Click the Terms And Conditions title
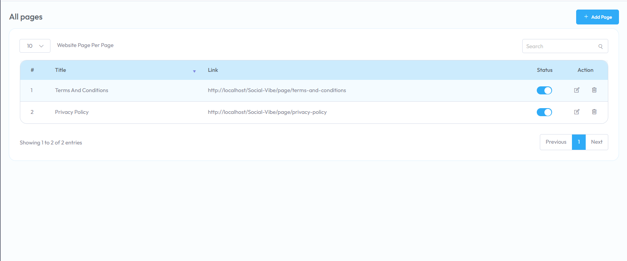This screenshot has width=627, height=261. point(81,90)
